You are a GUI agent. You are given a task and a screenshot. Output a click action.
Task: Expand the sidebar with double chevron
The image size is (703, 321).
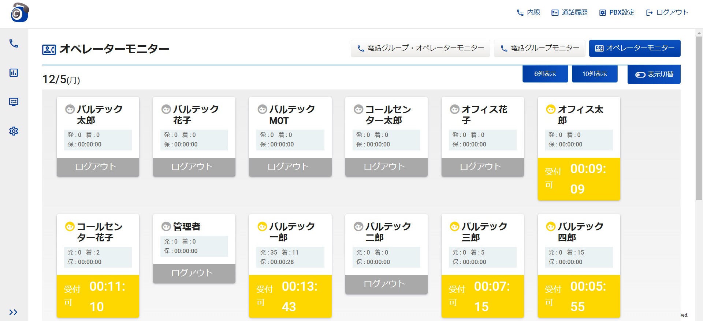[x=14, y=312]
